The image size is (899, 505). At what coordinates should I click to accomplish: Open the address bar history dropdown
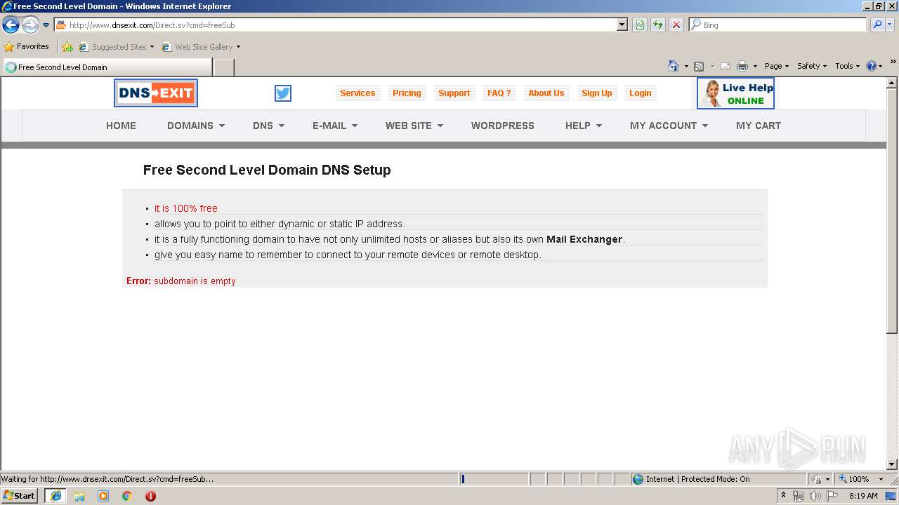[x=622, y=25]
